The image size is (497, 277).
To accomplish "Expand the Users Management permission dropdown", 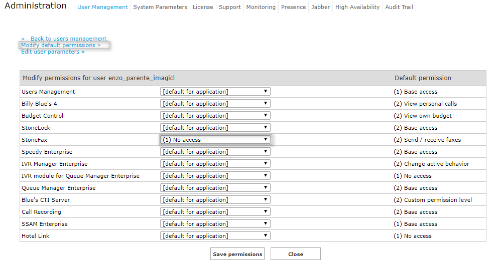I will [215, 92].
